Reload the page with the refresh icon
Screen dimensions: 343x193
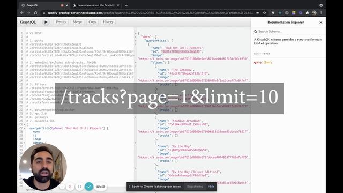coord(36,13)
